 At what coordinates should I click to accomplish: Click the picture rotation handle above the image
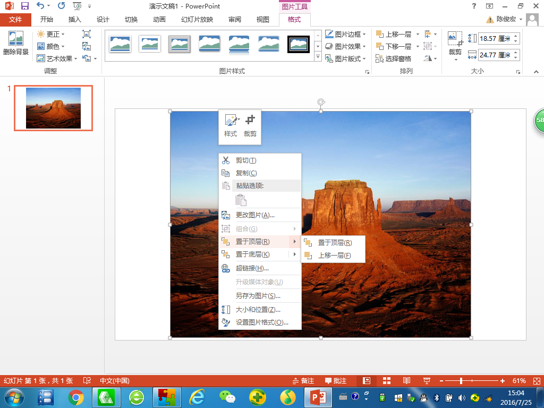pos(321,102)
